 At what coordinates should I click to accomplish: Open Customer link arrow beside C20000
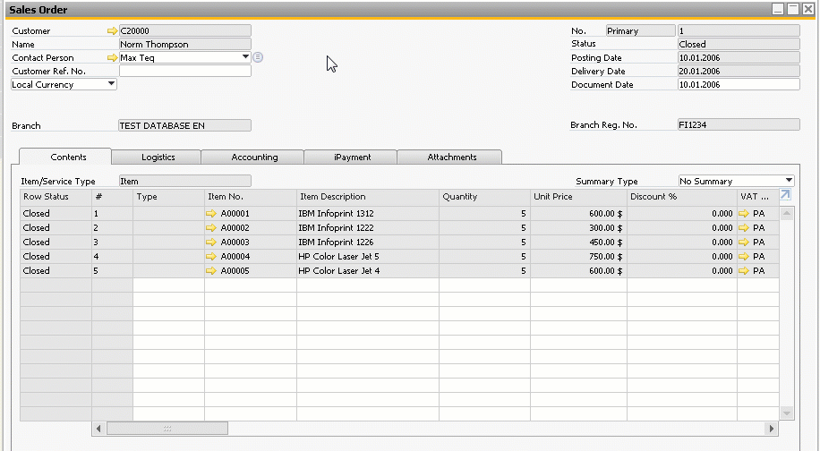coord(112,30)
